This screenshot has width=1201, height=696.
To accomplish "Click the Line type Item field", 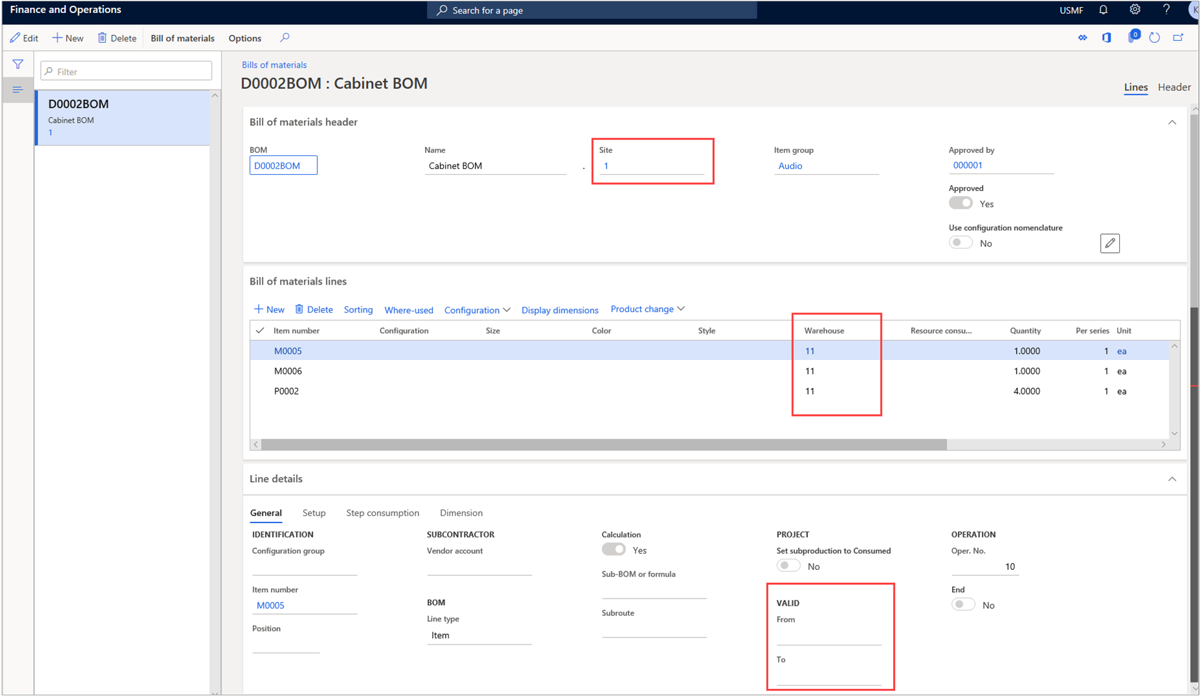I will coord(479,636).
